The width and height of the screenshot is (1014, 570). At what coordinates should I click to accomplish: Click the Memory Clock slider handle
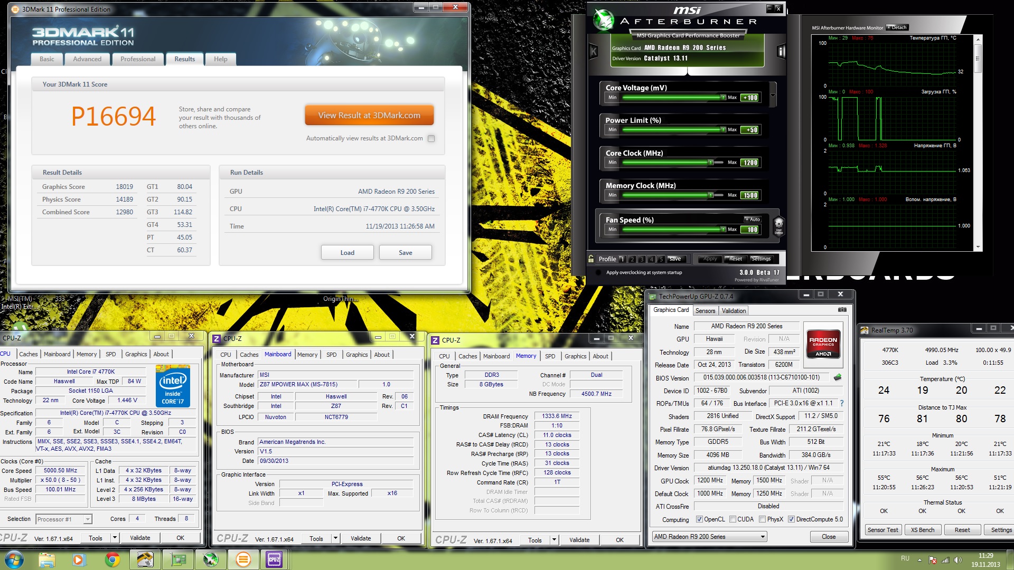pos(711,195)
